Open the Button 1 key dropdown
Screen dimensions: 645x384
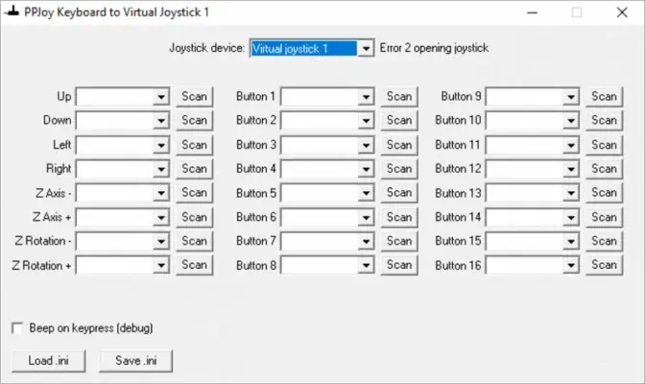365,96
